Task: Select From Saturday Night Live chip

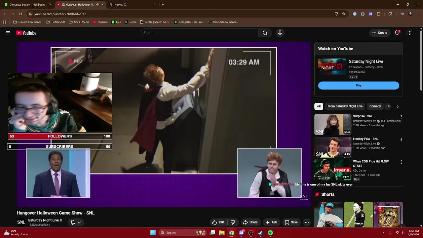Action: pos(345,106)
